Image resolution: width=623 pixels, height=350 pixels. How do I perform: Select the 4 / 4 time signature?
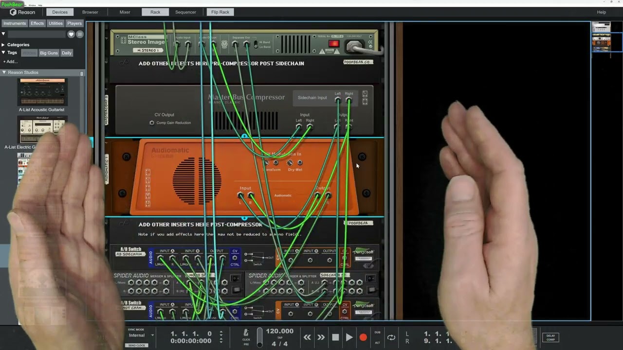point(280,344)
